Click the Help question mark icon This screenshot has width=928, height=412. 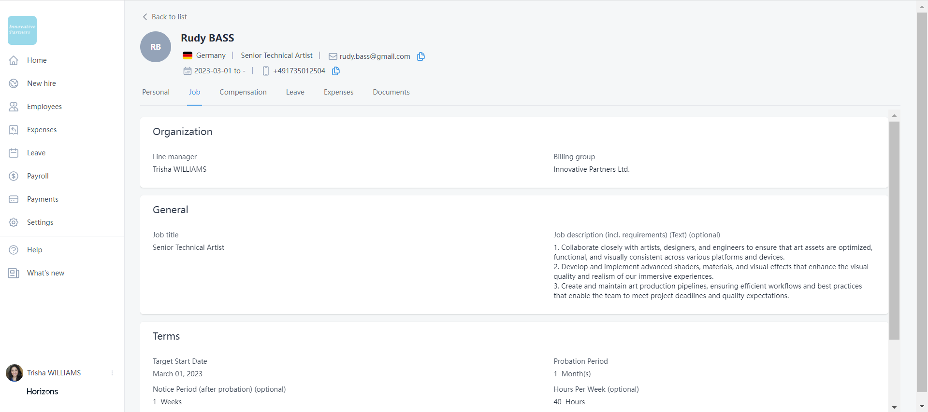[14, 250]
